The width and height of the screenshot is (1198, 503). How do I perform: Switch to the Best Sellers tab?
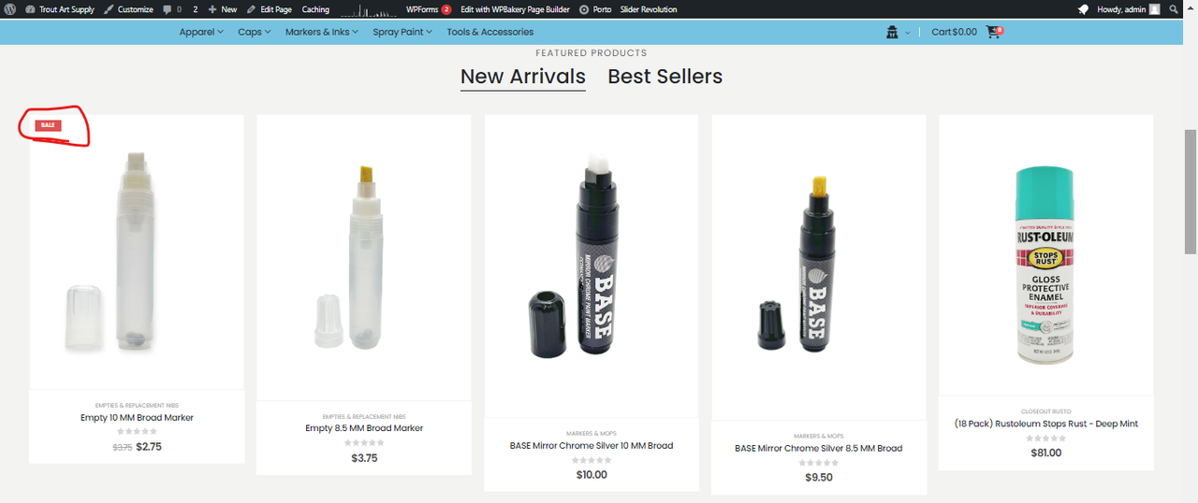(665, 77)
